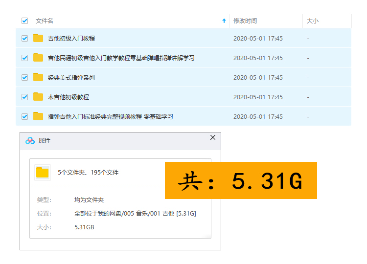
Task: Click folder icon of 吉他民谣初级吉他入门教学教程 row
Action: pos(38,58)
